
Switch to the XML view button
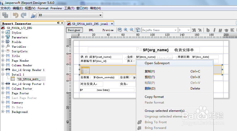[91, 30]
